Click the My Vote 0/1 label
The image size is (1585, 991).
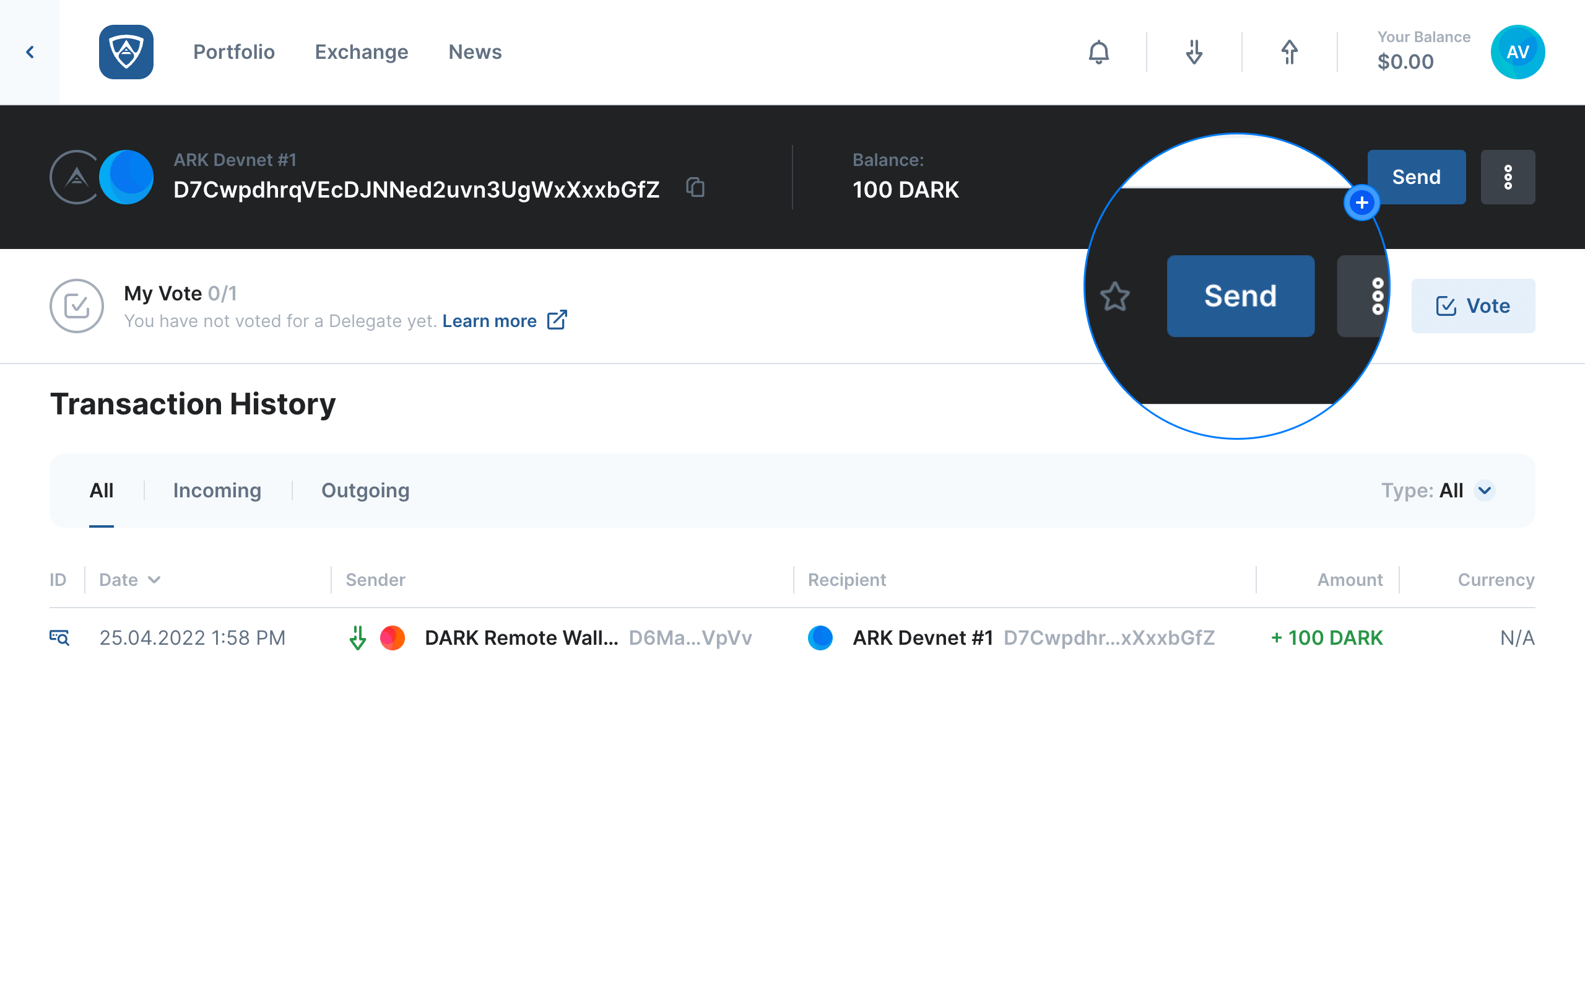point(180,293)
